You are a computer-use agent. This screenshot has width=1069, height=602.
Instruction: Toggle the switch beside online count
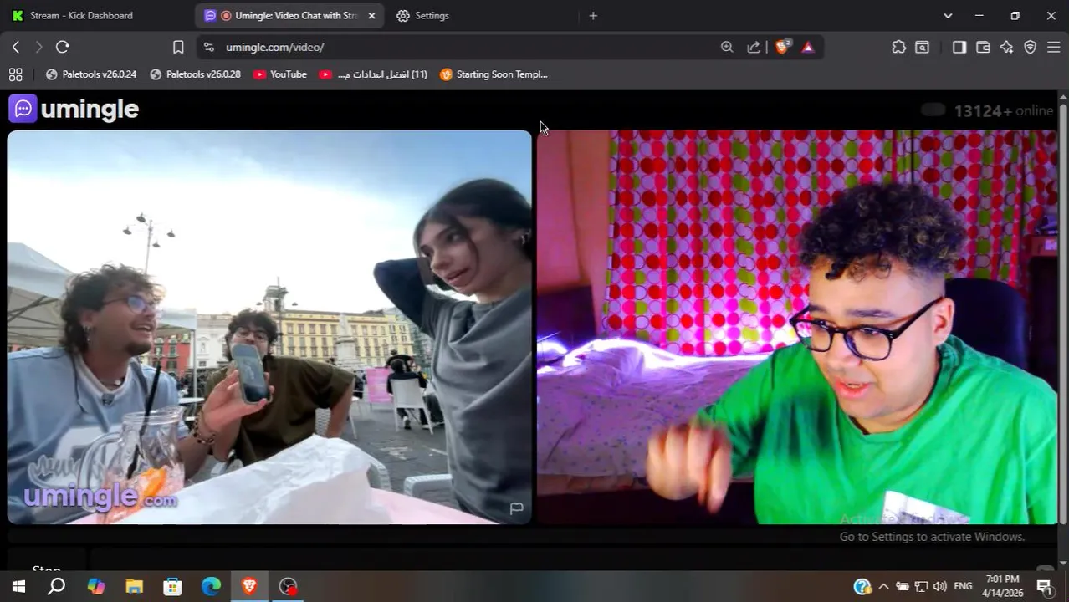tap(933, 110)
